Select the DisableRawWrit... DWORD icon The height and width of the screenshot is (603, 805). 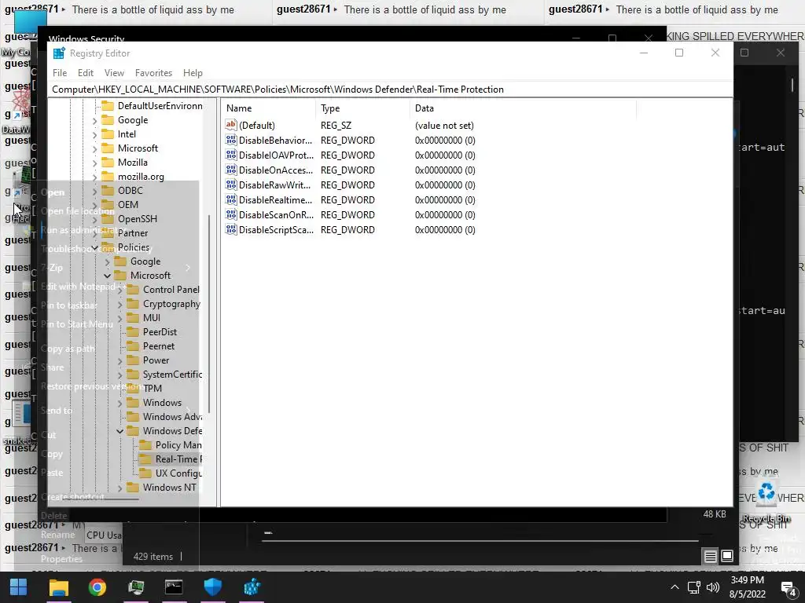[231, 185]
